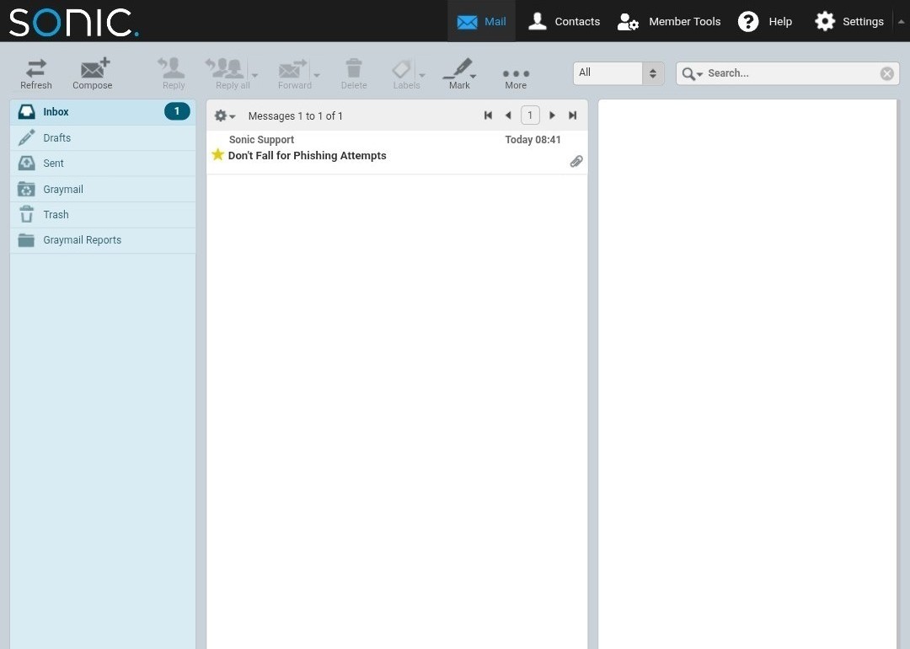Click the Sonic logo
The image size is (910, 649).
click(x=73, y=22)
